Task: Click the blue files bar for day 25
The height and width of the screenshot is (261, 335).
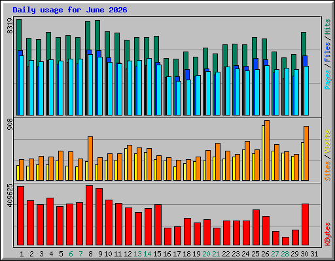Action: point(256,64)
